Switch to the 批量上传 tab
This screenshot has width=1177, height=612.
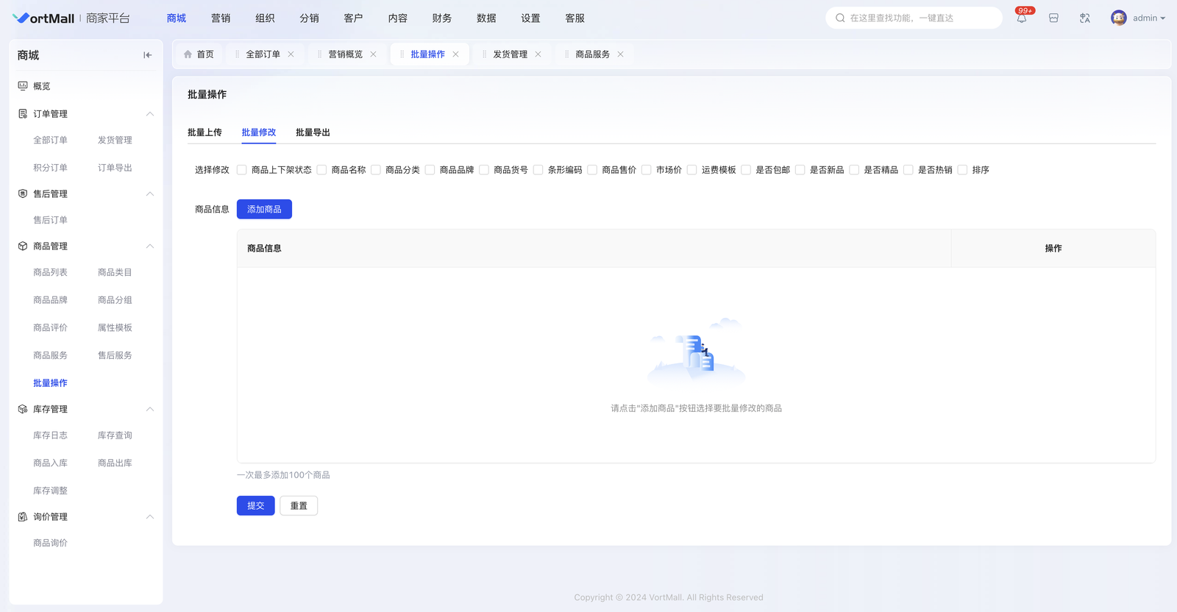(x=205, y=132)
